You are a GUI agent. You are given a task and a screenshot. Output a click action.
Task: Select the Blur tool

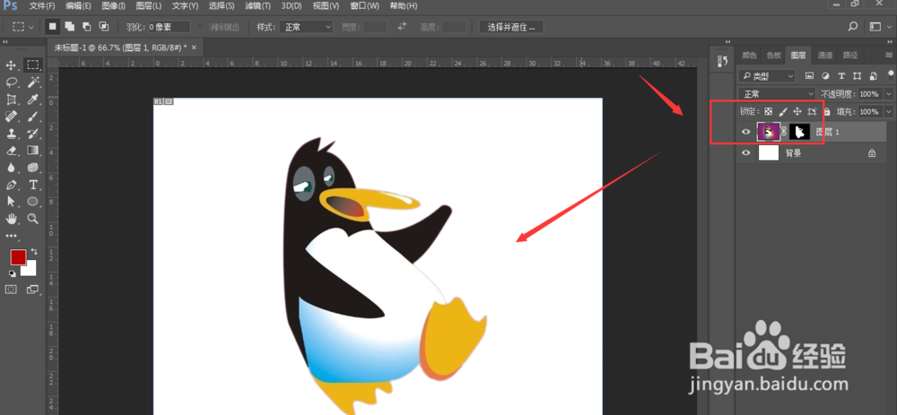click(11, 168)
